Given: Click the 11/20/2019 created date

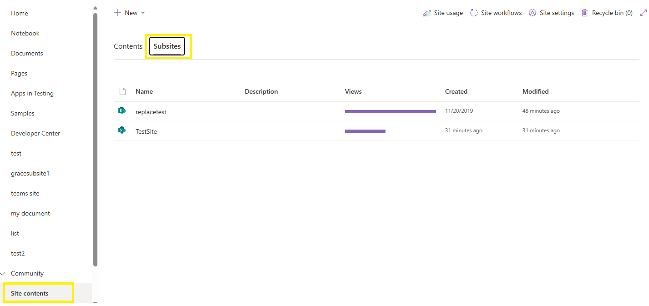Looking at the screenshot, I should click(459, 111).
